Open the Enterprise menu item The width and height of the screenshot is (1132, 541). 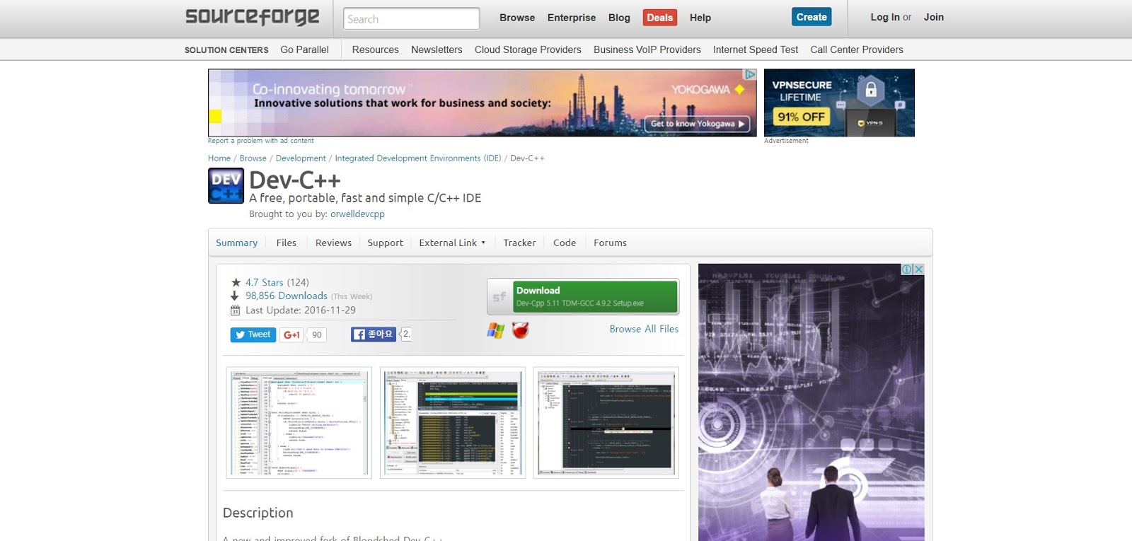[572, 18]
